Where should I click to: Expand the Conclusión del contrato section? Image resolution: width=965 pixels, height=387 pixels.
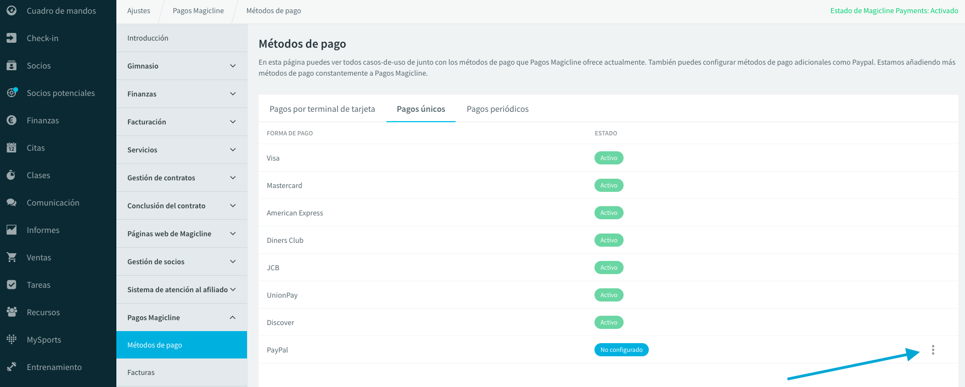182,206
